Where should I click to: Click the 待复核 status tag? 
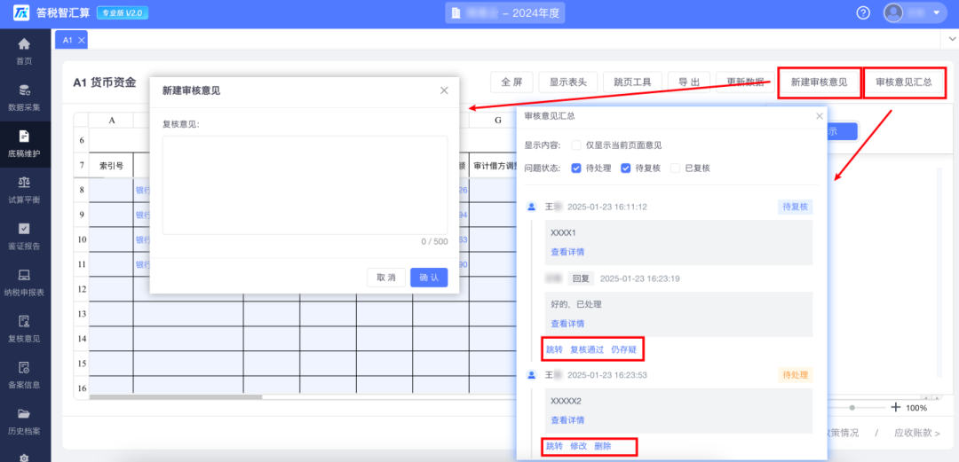coord(795,207)
